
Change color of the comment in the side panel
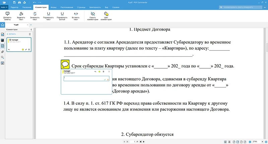click(23, 50)
